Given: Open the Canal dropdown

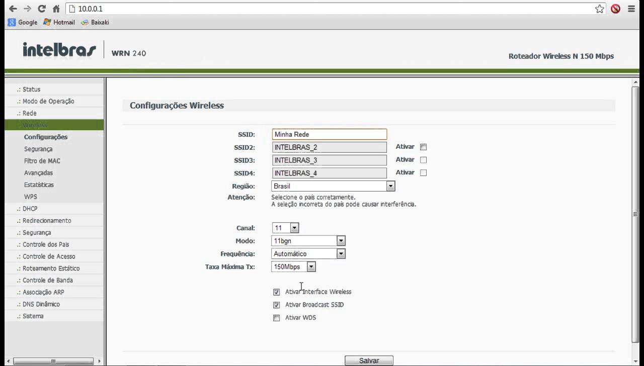Looking at the screenshot, I should [x=285, y=228].
